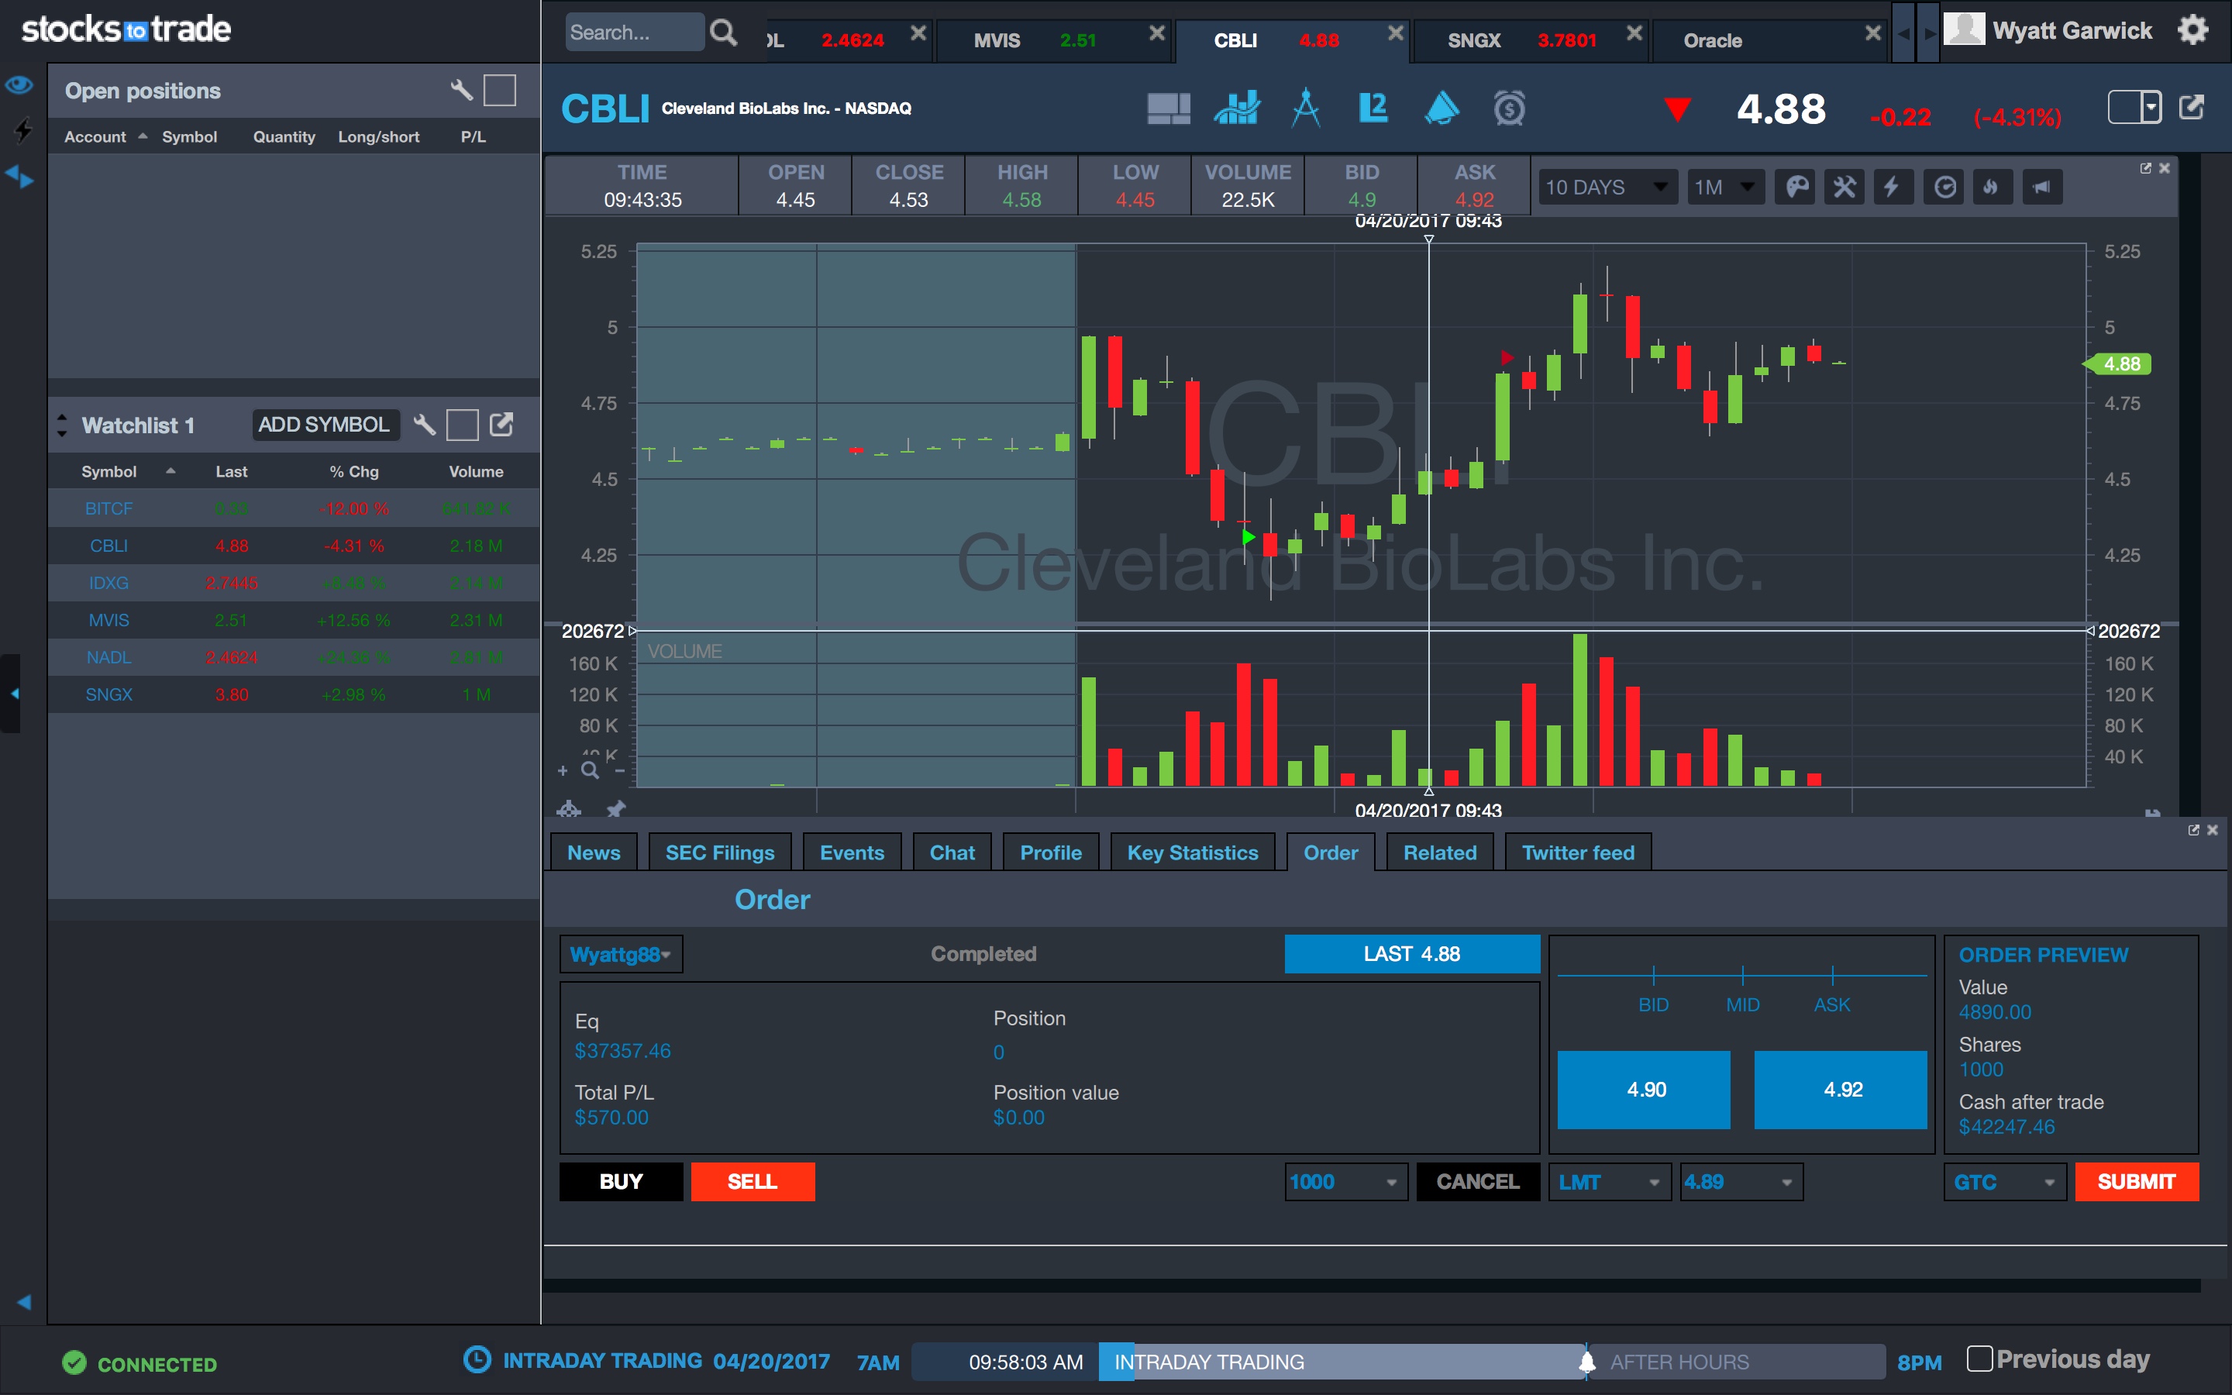Open the Watchlist 1 wrench settings
Viewport: 2232px width, 1395px height.
(x=424, y=425)
